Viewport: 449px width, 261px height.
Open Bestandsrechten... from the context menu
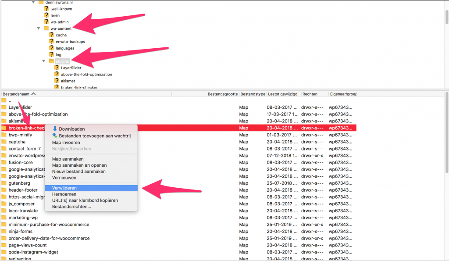[x=71, y=206]
